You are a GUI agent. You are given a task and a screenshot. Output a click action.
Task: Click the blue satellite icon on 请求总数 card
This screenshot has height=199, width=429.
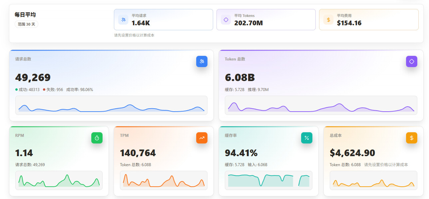point(202,61)
